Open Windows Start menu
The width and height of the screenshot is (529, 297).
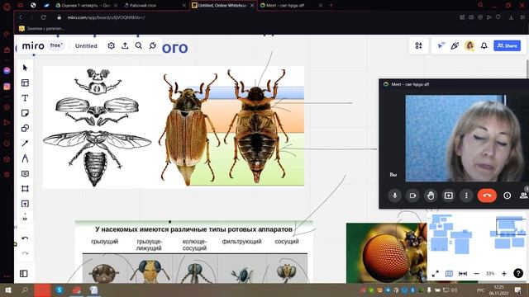coord(7,290)
